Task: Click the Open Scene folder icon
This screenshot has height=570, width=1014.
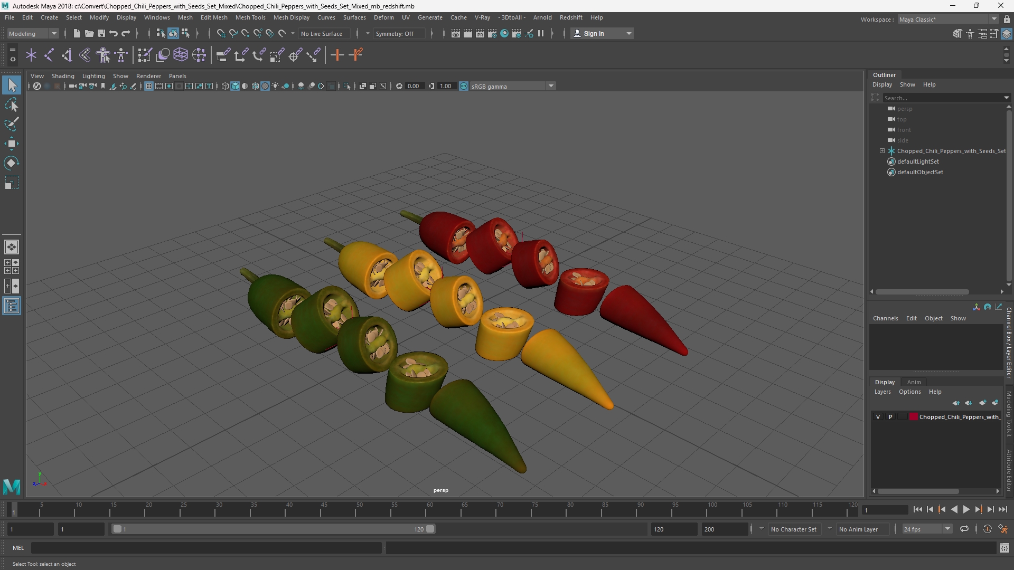Action: point(89,33)
